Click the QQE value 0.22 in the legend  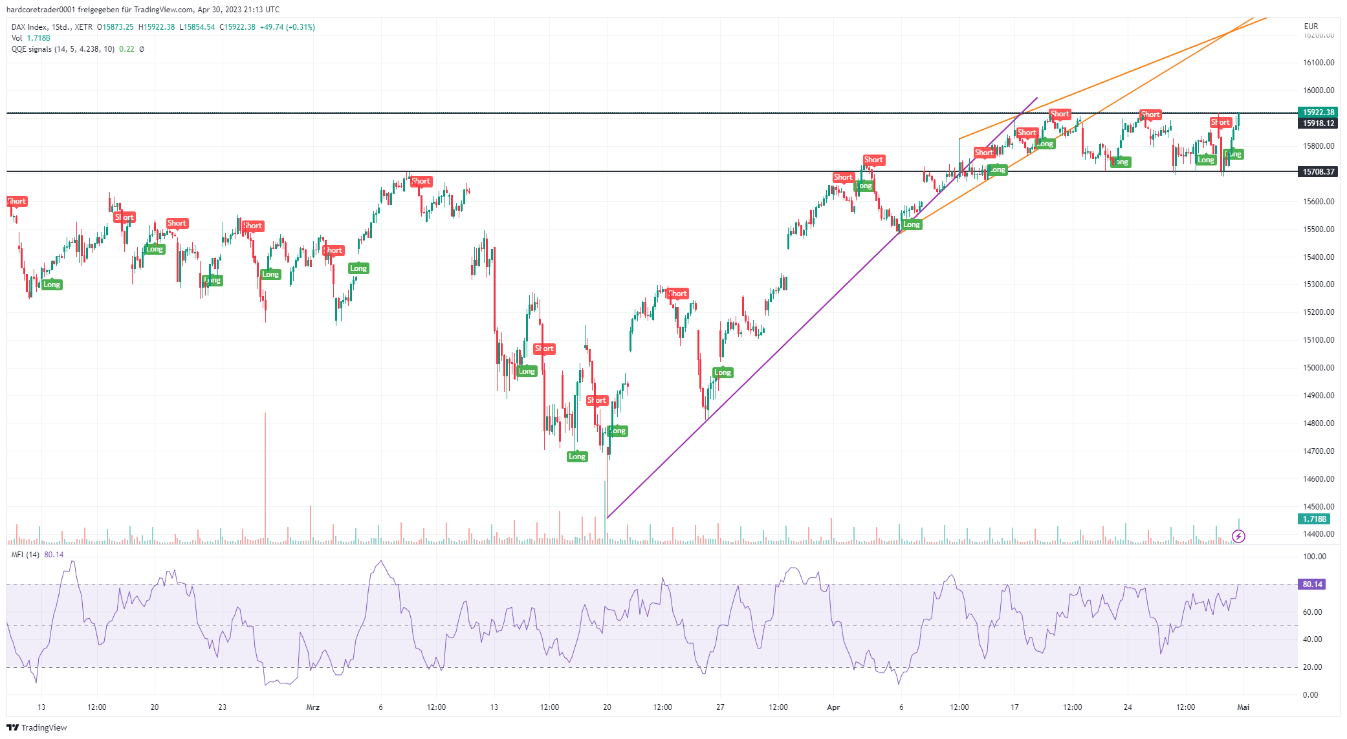tap(127, 49)
